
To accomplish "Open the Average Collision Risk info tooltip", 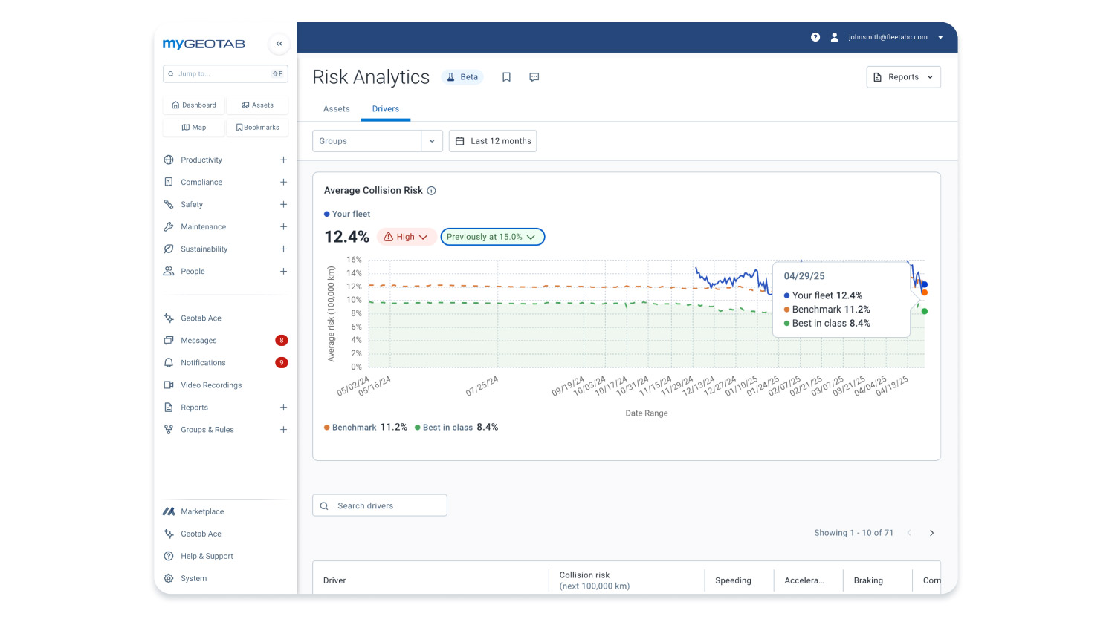I will (x=432, y=191).
